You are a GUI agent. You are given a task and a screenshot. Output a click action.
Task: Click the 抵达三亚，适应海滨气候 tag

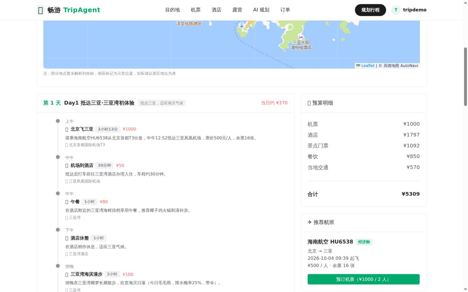pos(162,103)
